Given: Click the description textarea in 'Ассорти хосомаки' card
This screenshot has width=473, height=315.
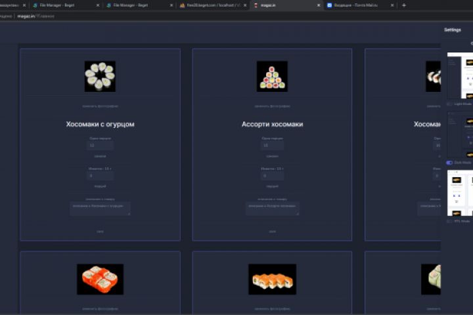Looking at the screenshot, I should tap(273, 209).
